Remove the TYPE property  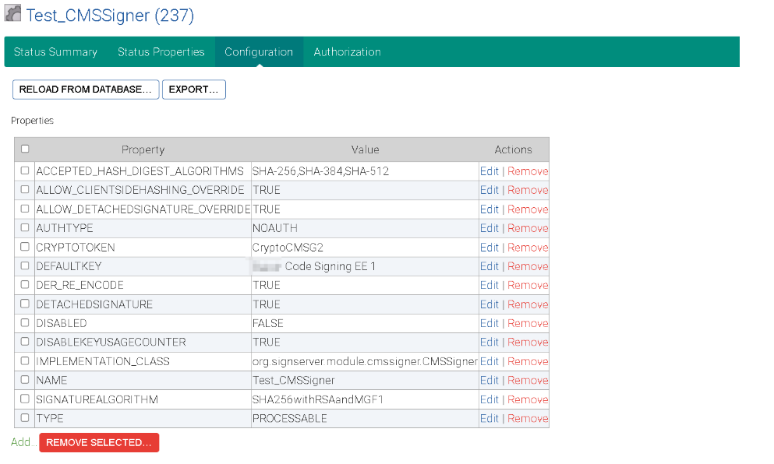[x=528, y=418]
